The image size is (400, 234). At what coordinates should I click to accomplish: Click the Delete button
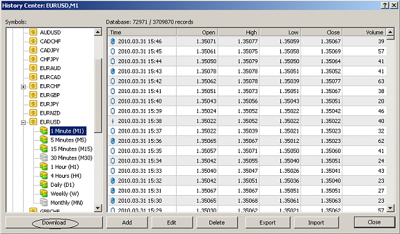tap(217, 223)
